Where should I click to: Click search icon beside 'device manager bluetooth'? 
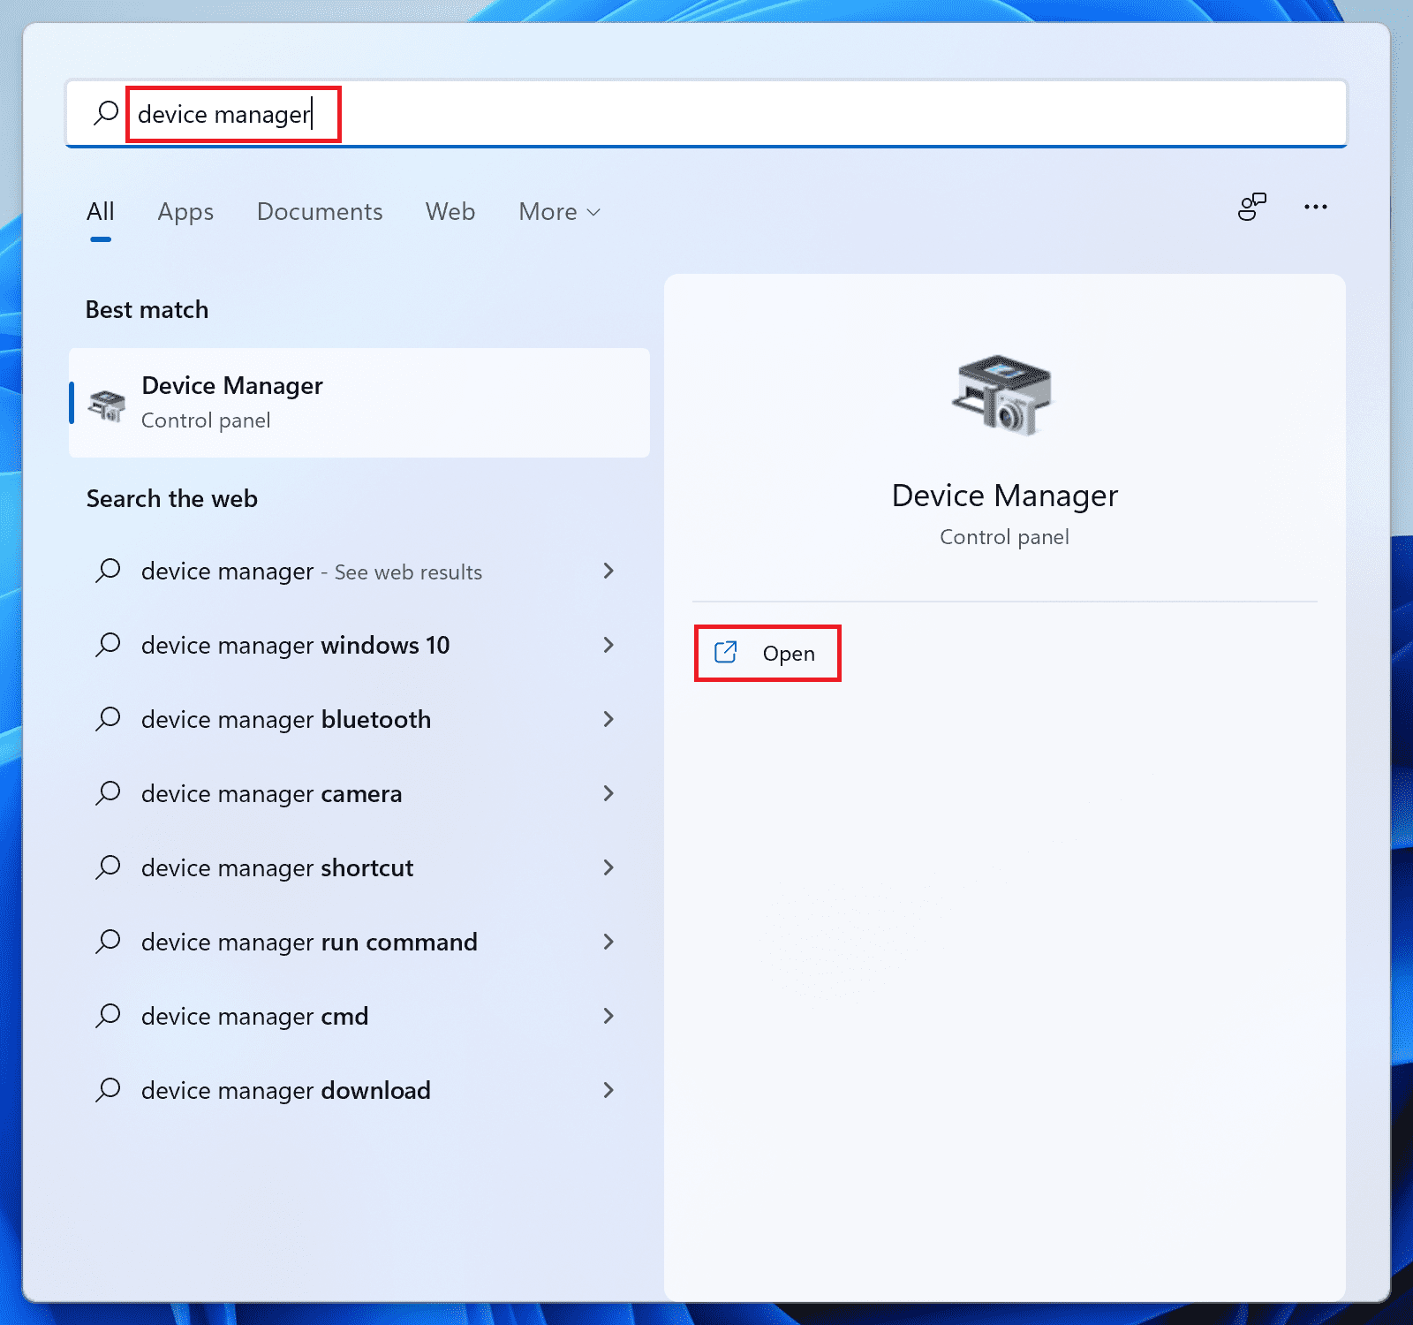tap(108, 719)
